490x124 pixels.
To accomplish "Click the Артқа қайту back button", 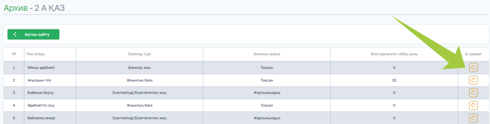I will [33, 34].
